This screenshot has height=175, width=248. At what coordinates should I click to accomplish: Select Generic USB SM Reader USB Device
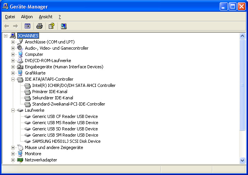[x=65, y=135]
